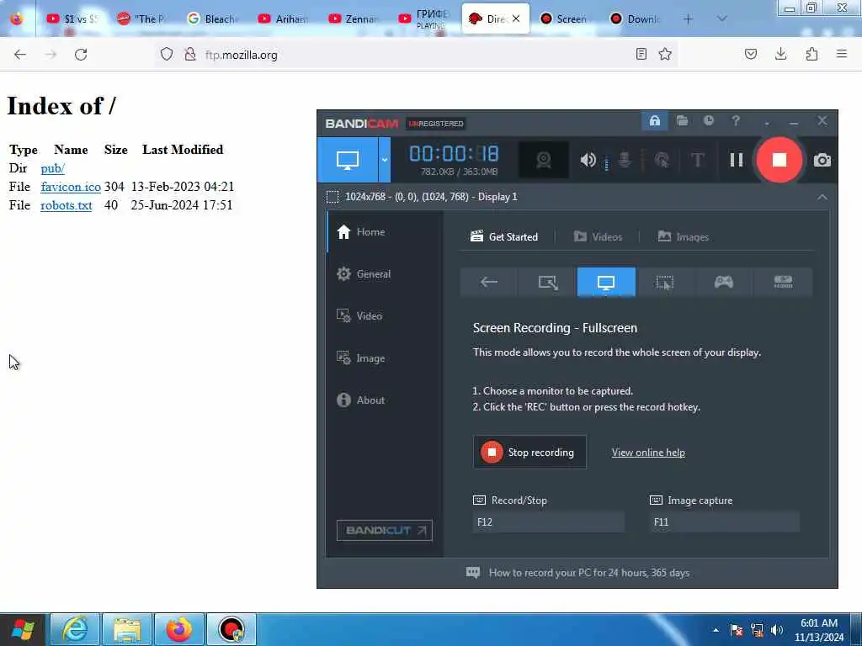Select the around mouse recording mode
862x646 pixels.
click(665, 283)
